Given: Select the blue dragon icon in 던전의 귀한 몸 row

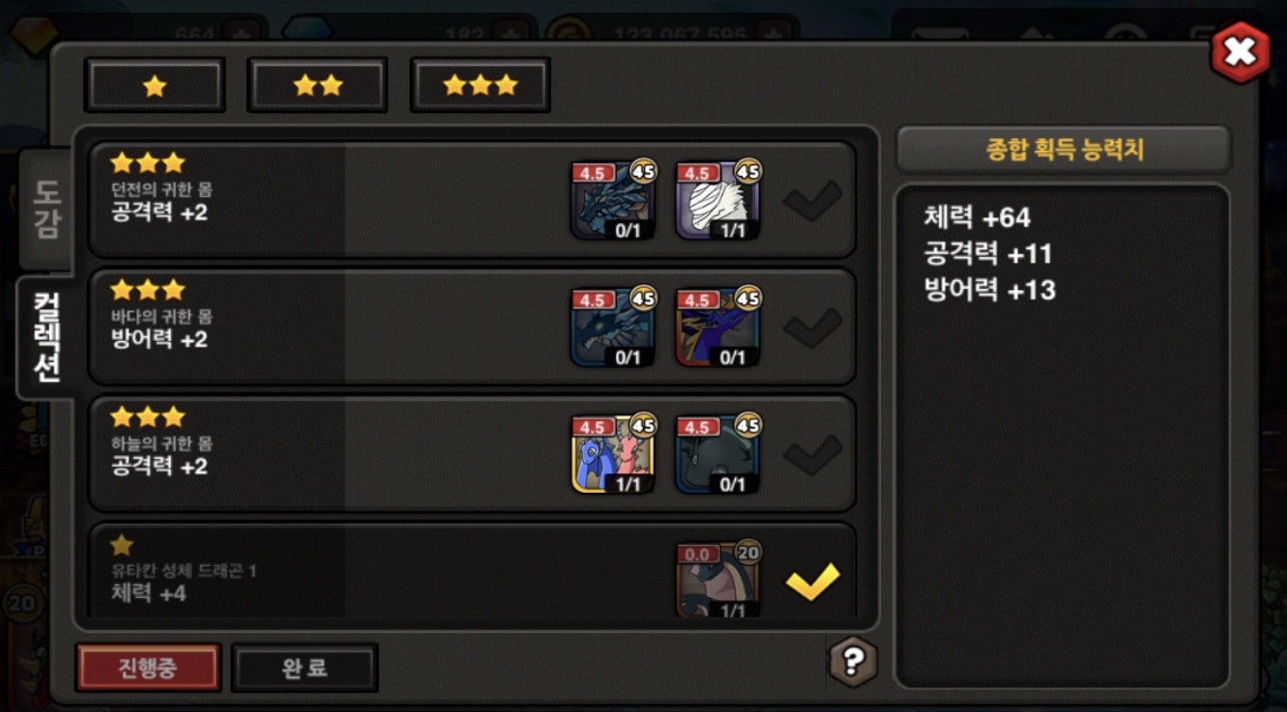Looking at the screenshot, I should (613, 201).
